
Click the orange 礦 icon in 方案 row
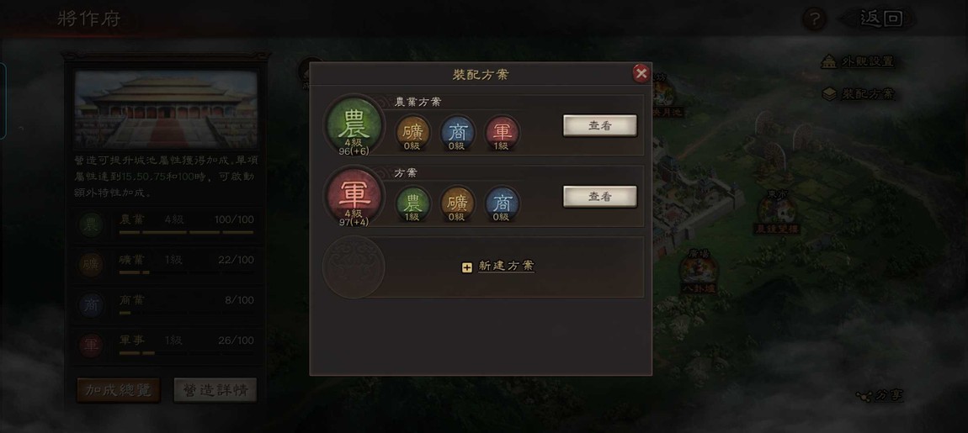[457, 204]
